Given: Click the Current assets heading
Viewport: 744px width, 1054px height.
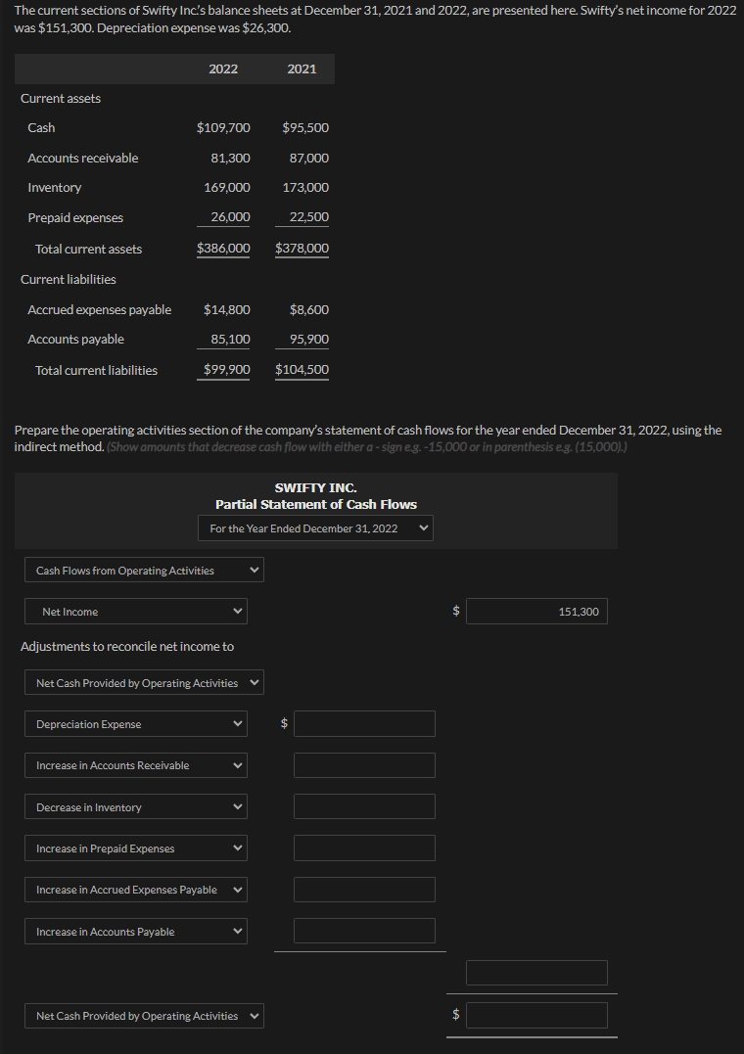Looking at the screenshot, I should [61, 98].
